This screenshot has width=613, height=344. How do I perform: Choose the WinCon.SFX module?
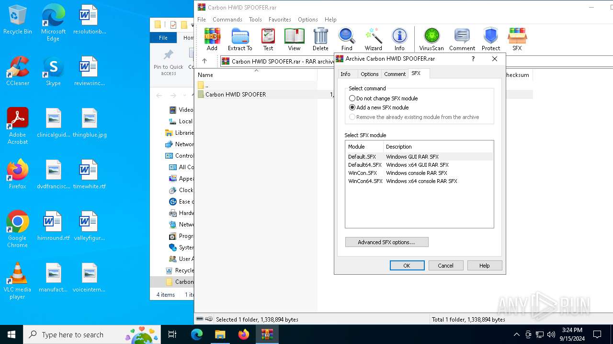[419, 173]
